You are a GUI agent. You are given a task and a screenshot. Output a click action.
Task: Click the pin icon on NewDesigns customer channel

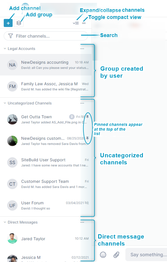pyautogui.click(x=87, y=138)
